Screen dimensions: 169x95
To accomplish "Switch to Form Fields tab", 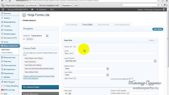I will 87,25.
